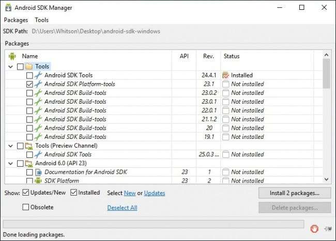Click the packages list scroll down arrow
The width and height of the screenshot is (336, 241).
[326, 179]
